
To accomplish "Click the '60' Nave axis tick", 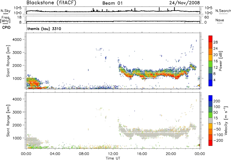I will click(x=206, y=17).
